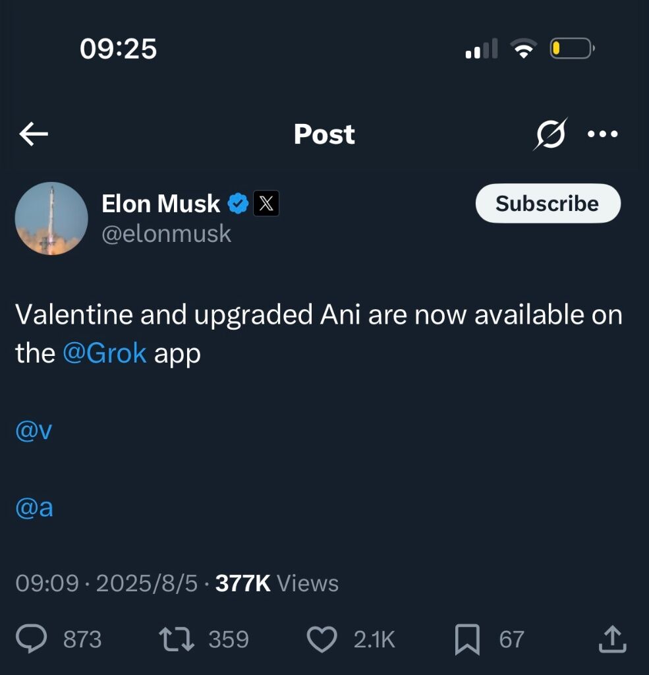Image resolution: width=649 pixels, height=675 pixels.
Task: Click the X affiliation badge
Action: coord(266,204)
